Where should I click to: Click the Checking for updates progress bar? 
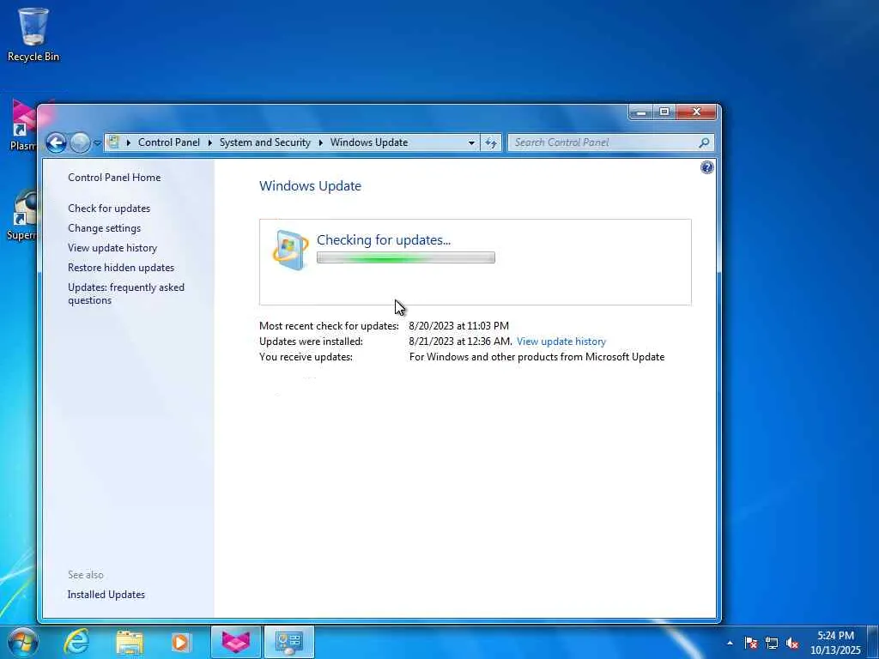406,257
